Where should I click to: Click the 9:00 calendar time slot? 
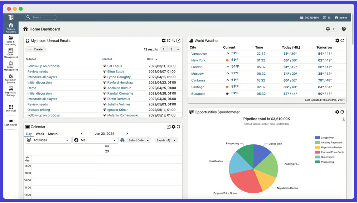(x=107, y=174)
